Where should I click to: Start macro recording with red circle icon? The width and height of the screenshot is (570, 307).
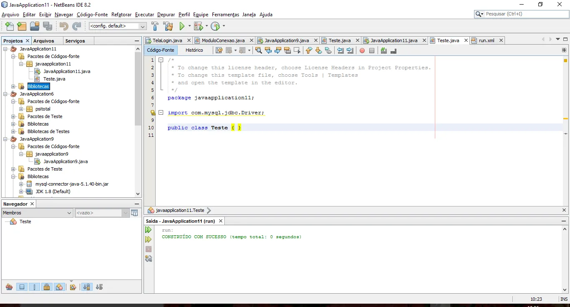click(x=362, y=50)
